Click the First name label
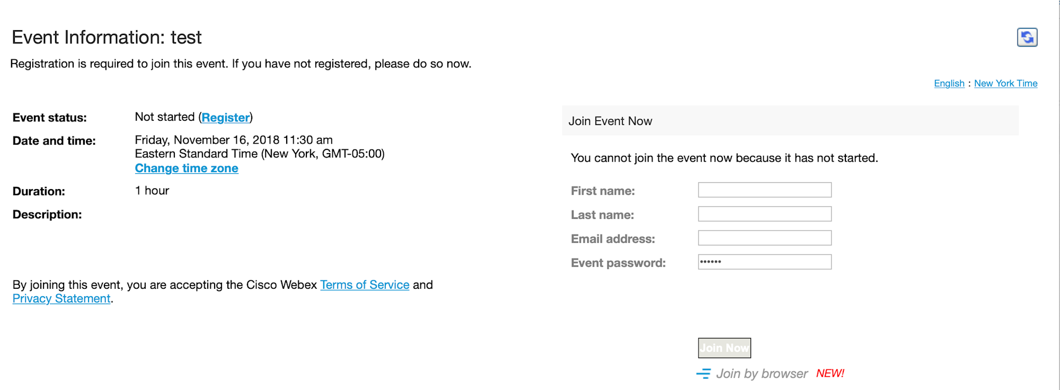The height and width of the screenshot is (390, 1060). [603, 191]
